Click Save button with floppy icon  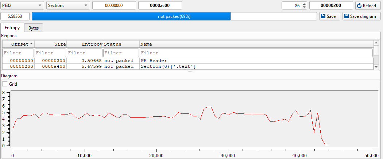329,16
